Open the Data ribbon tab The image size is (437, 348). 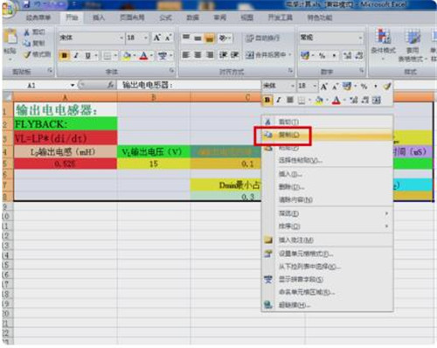192,17
